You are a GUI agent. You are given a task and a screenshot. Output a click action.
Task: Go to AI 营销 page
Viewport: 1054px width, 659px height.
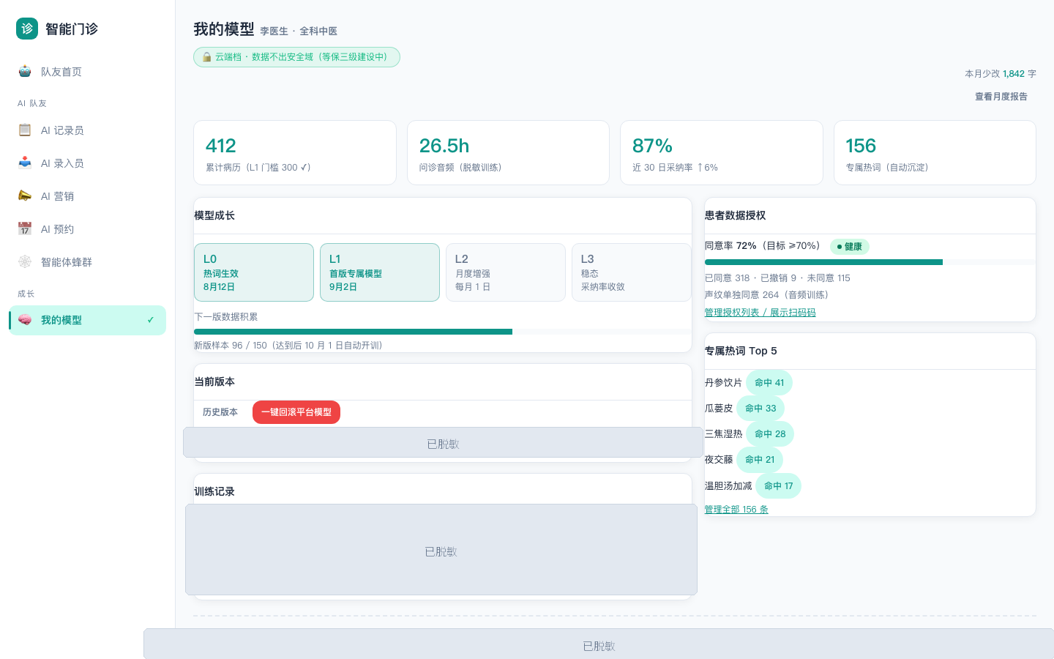click(x=87, y=196)
